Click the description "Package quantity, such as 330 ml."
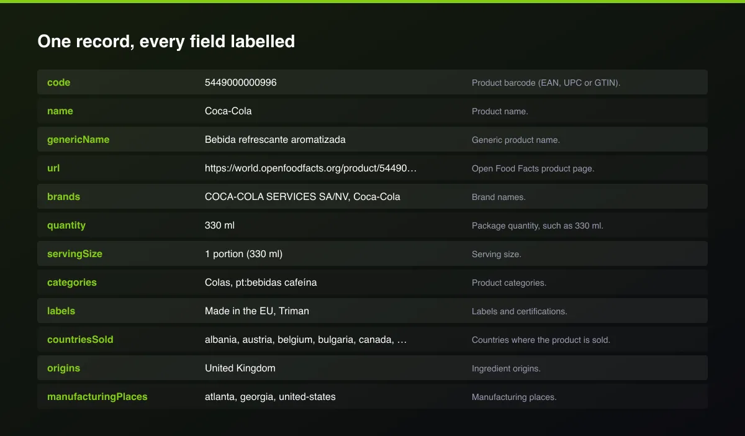The height and width of the screenshot is (436, 745). [538, 225]
